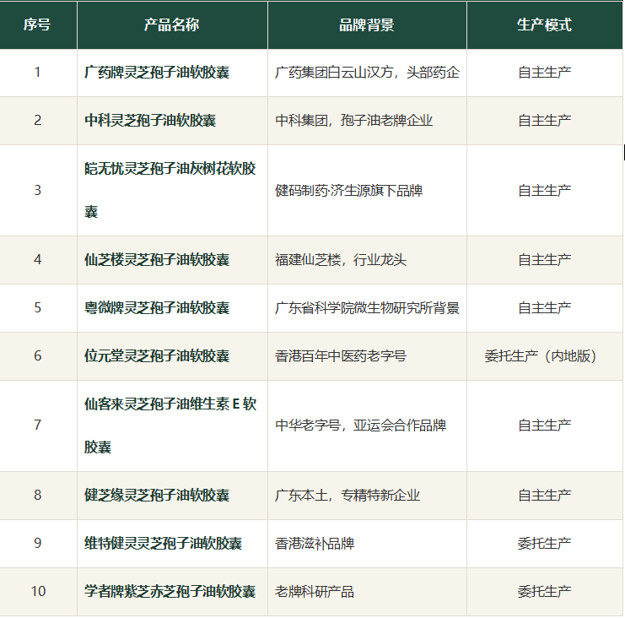Click 自主生产 in the 仙芝楼 row

(x=545, y=260)
